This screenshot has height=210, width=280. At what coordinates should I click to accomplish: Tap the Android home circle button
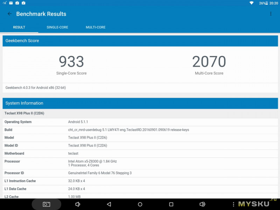(140, 204)
